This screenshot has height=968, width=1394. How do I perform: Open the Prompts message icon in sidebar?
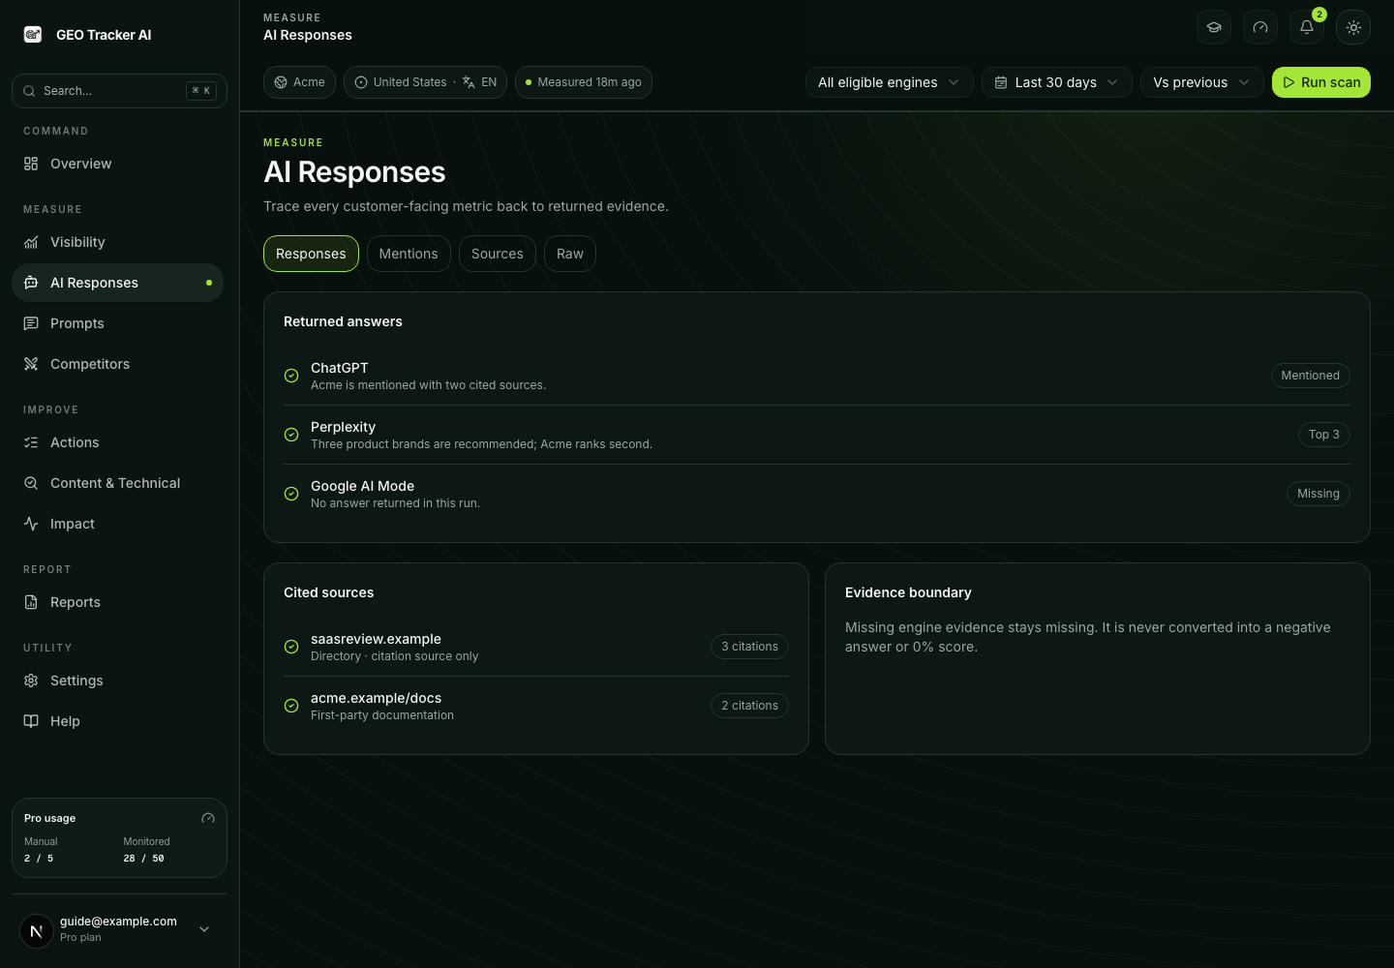click(x=31, y=323)
